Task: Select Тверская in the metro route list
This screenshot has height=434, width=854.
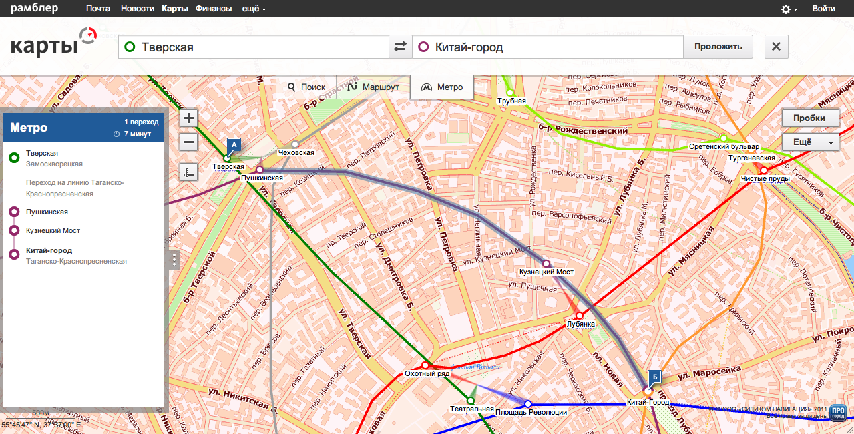Action: click(42, 153)
